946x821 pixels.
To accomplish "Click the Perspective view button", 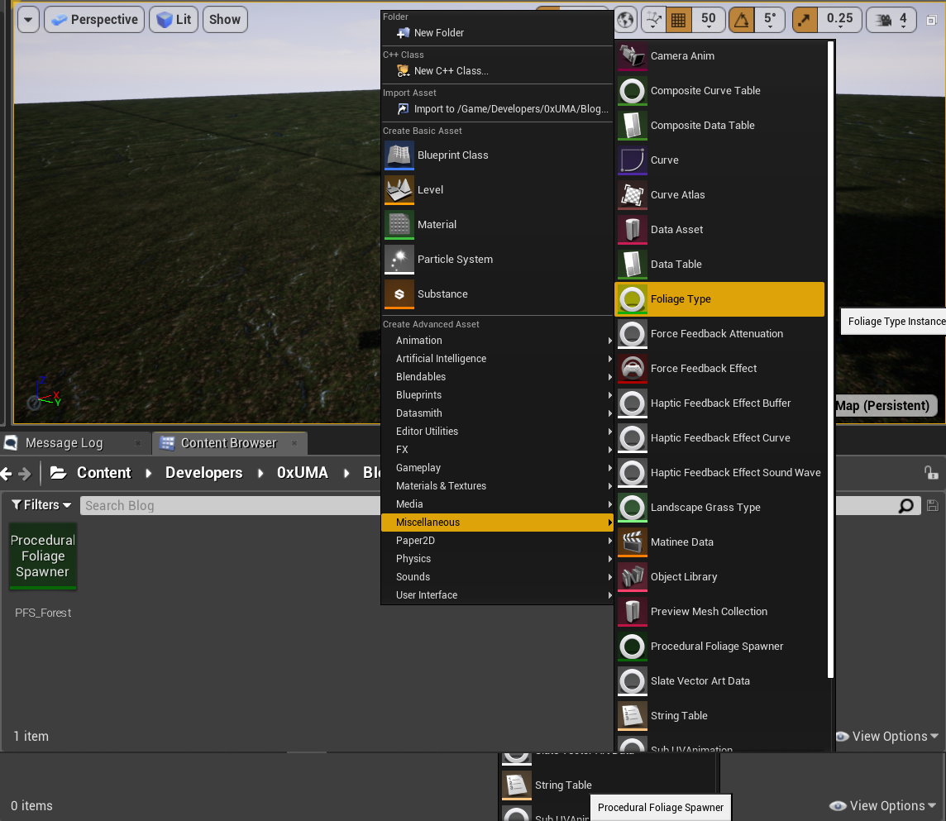I will pos(94,20).
